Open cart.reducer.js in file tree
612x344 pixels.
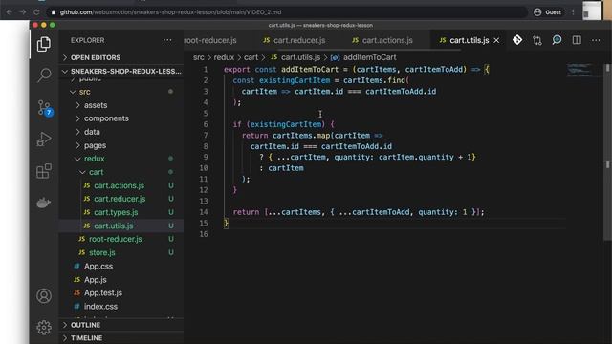[x=121, y=199]
